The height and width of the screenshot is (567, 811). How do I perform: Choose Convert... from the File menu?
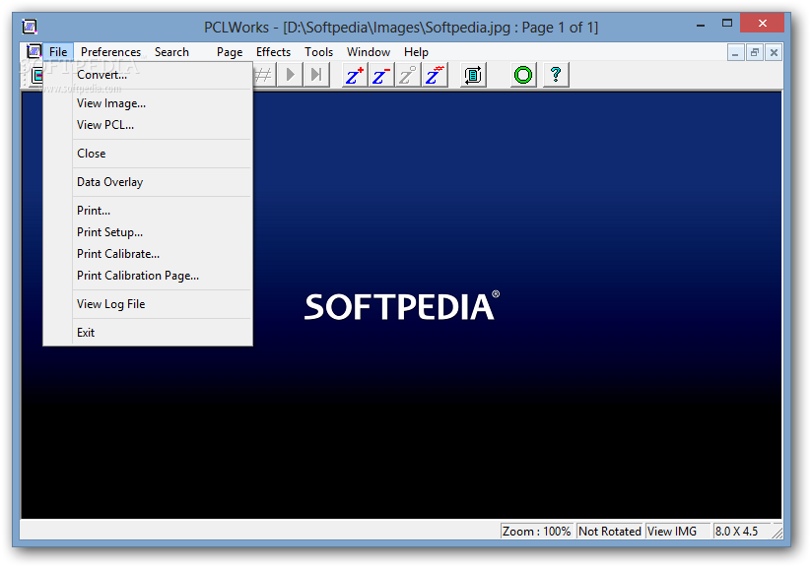point(148,75)
